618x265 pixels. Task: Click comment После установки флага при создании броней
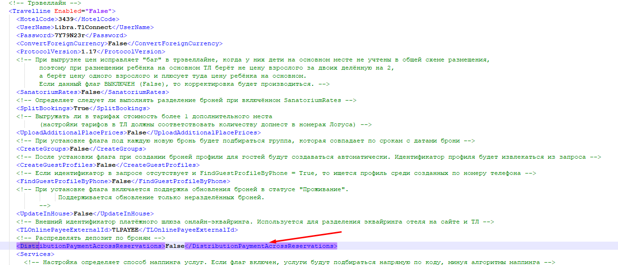point(309,157)
